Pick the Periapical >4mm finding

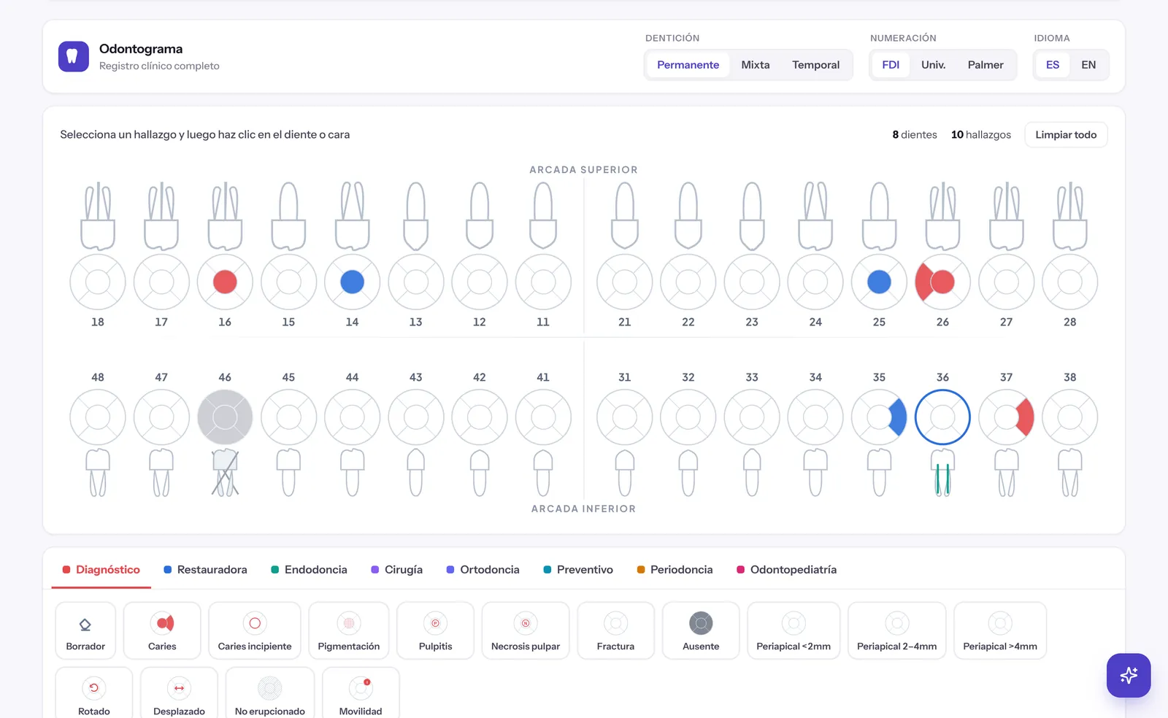(1000, 630)
